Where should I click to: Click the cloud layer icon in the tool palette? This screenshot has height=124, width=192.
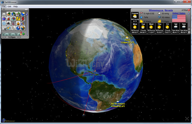coord(4,14)
